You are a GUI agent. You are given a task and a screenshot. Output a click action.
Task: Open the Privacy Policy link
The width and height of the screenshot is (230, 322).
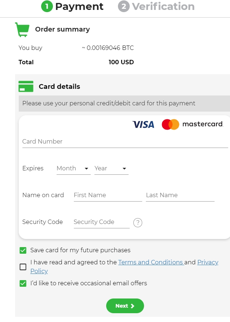[x=124, y=267]
